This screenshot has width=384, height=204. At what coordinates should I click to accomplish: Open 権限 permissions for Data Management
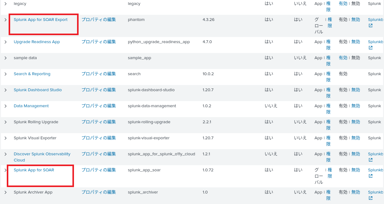click(328, 109)
